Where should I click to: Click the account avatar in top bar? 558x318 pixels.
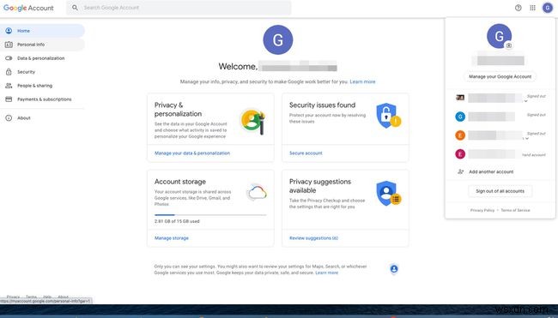click(x=548, y=8)
